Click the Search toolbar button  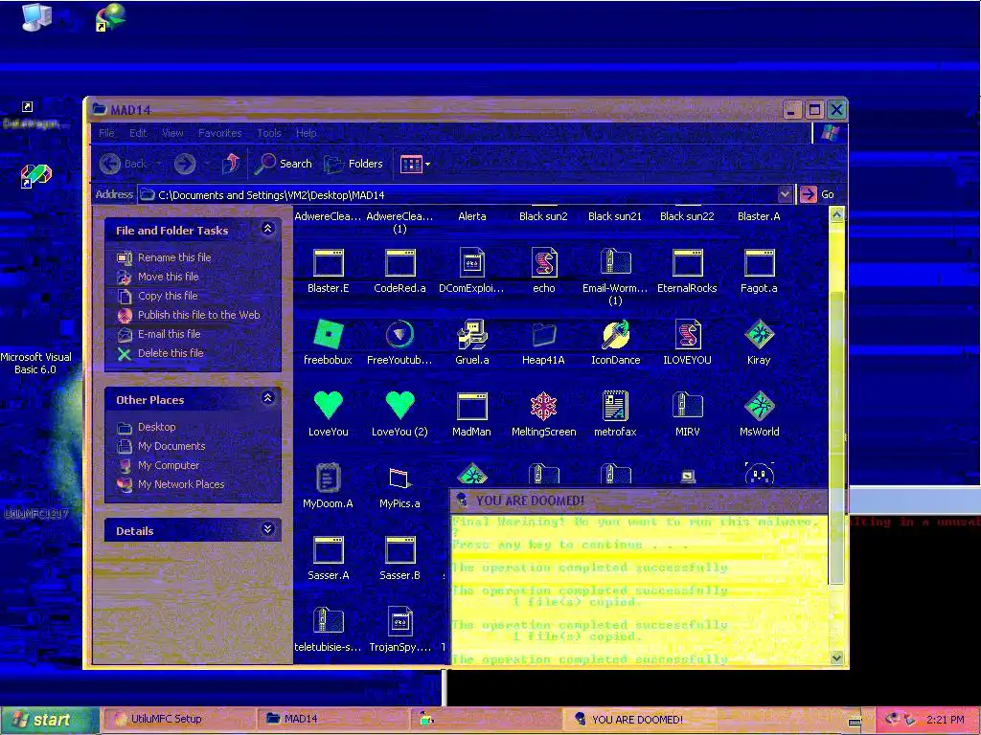coord(284,164)
